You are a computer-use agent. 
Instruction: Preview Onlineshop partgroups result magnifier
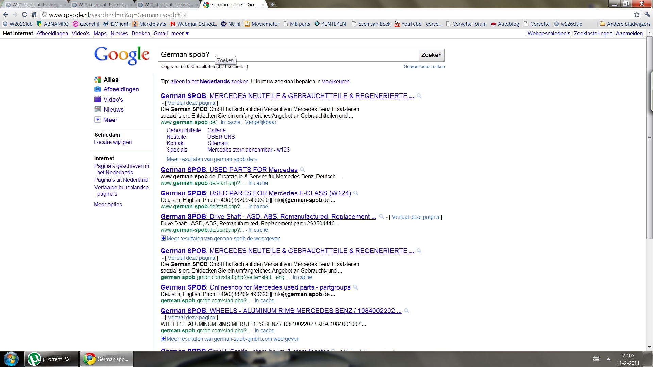(355, 287)
